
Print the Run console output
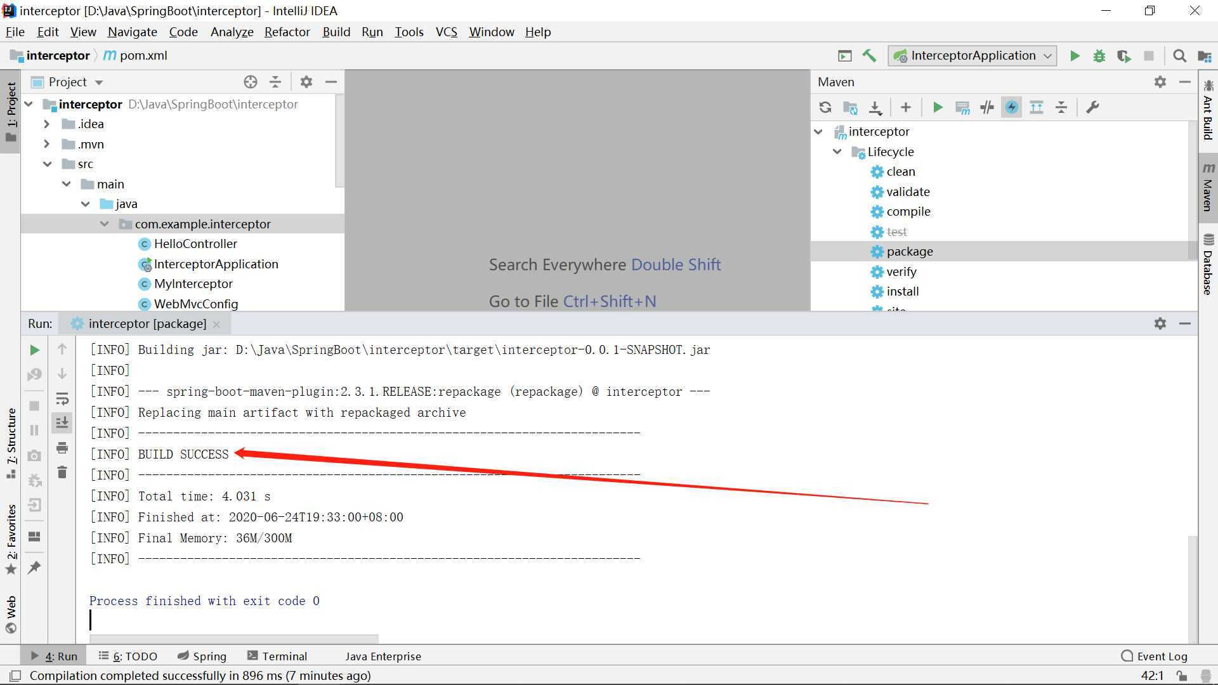click(62, 448)
